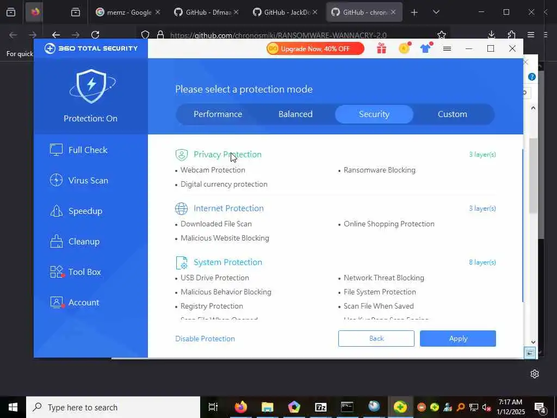Click Upgrade Now, 40% OFF button
This screenshot has width=557, height=418.
coord(315,48)
